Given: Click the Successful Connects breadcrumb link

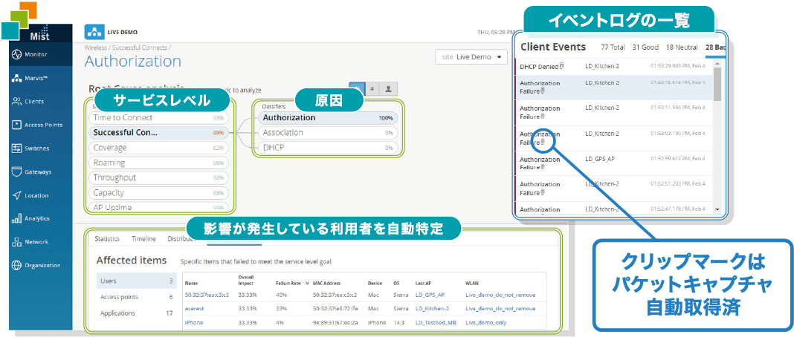Looking at the screenshot, I should point(139,48).
